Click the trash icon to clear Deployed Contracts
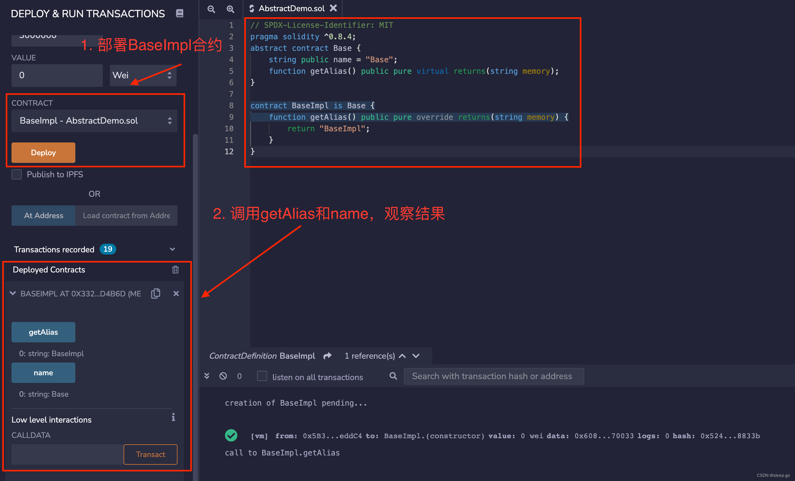Screen dimensions: 795x481 coord(175,270)
